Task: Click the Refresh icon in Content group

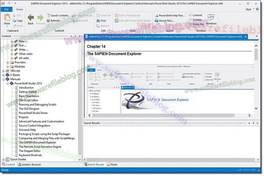Action: 48,21
